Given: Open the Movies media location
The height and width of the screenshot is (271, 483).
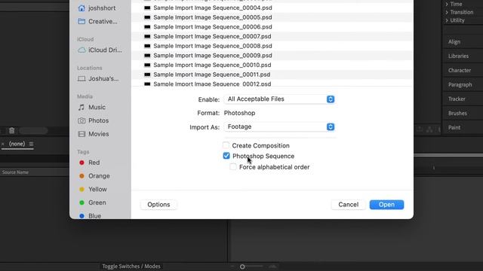Looking at the screenshot, I should [94, 134].
